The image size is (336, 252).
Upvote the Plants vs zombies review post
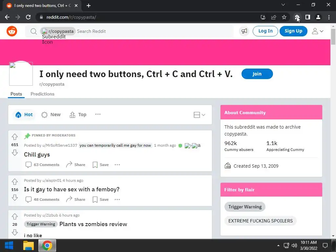point(14,217)
